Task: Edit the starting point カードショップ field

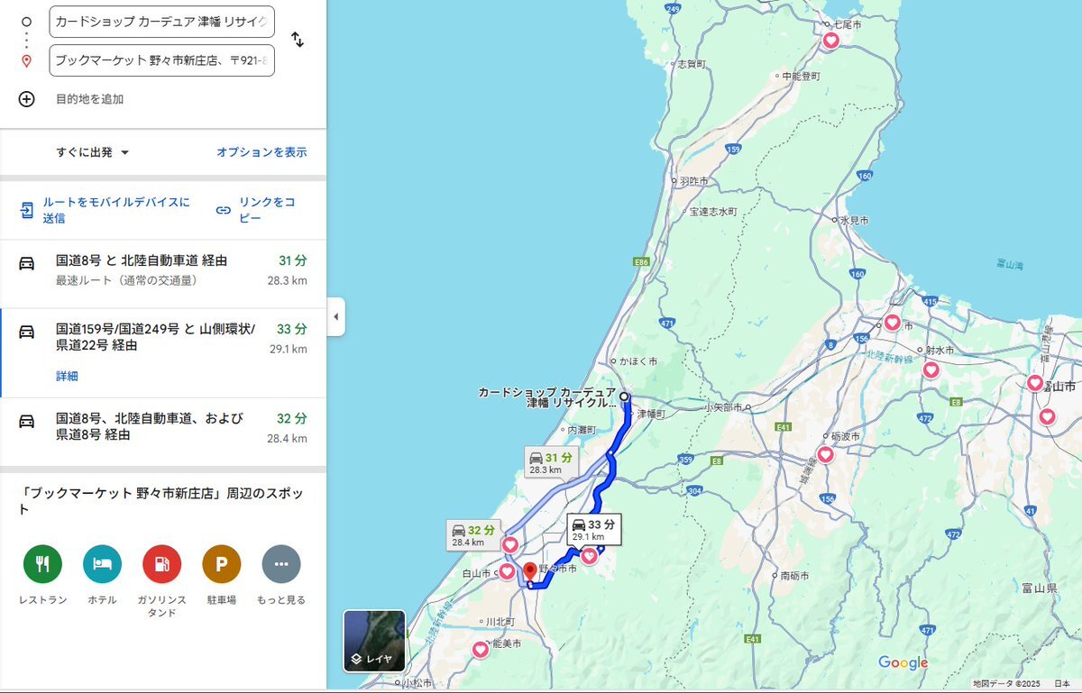Action: (x=162, y=21)
